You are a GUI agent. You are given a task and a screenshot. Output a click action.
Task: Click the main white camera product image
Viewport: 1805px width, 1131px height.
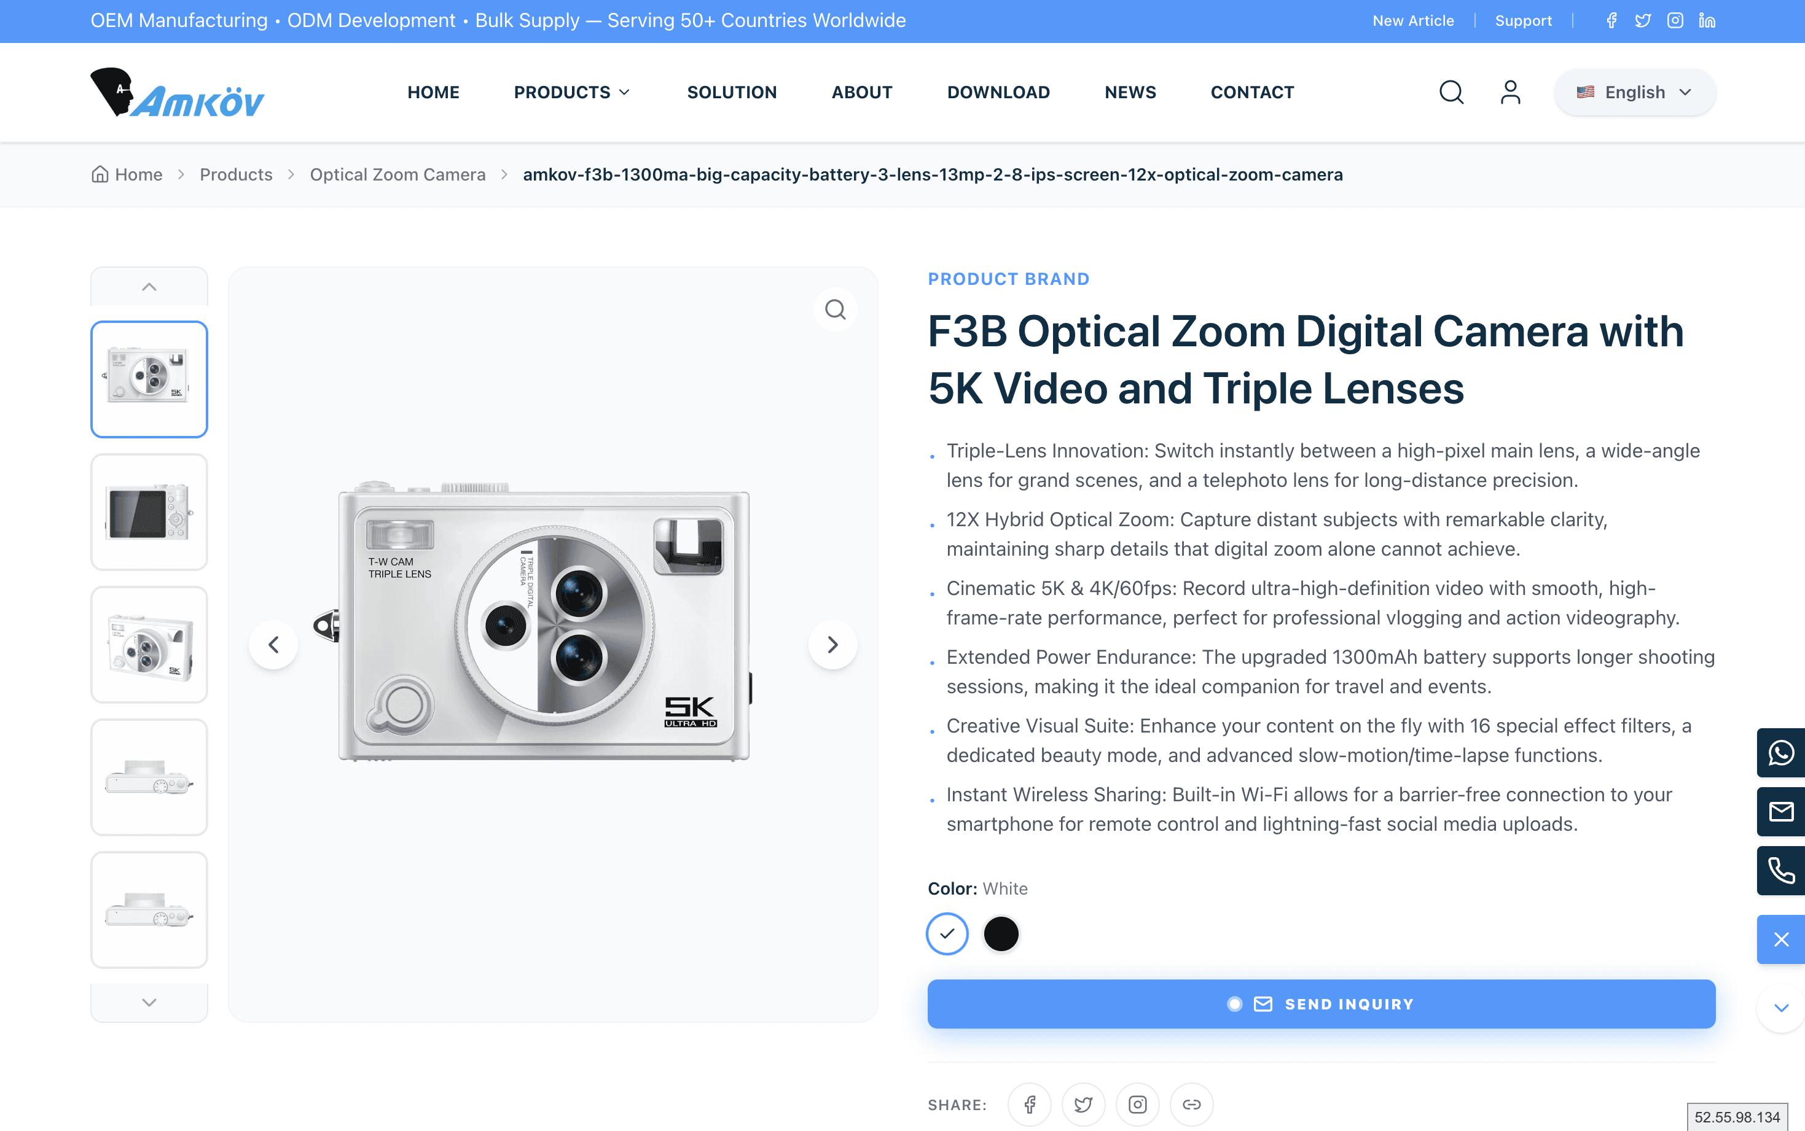click(533, 623)
